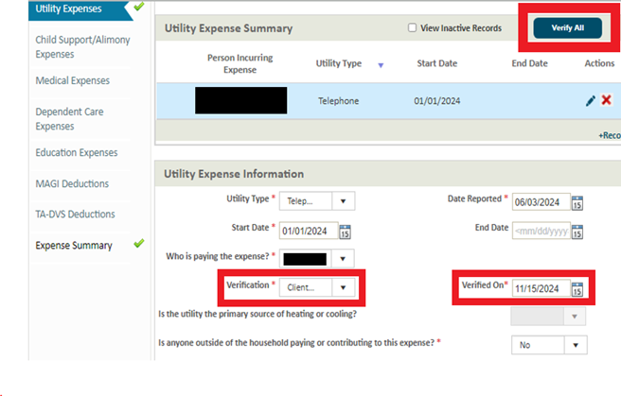Click the Start Date column header
621x396 pixels.
pos(436,63)
